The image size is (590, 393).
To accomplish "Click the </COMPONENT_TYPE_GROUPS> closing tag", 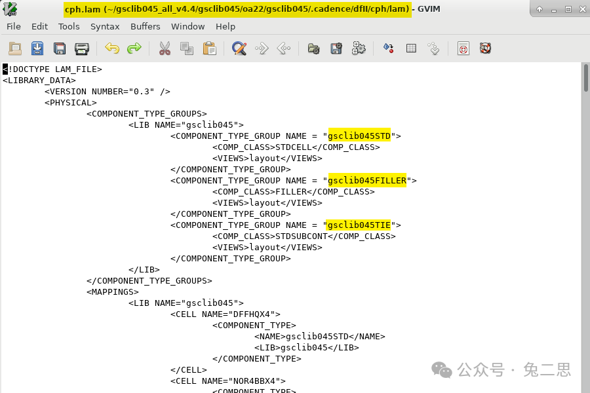I will pyautogui.click(x=149, y=281).
